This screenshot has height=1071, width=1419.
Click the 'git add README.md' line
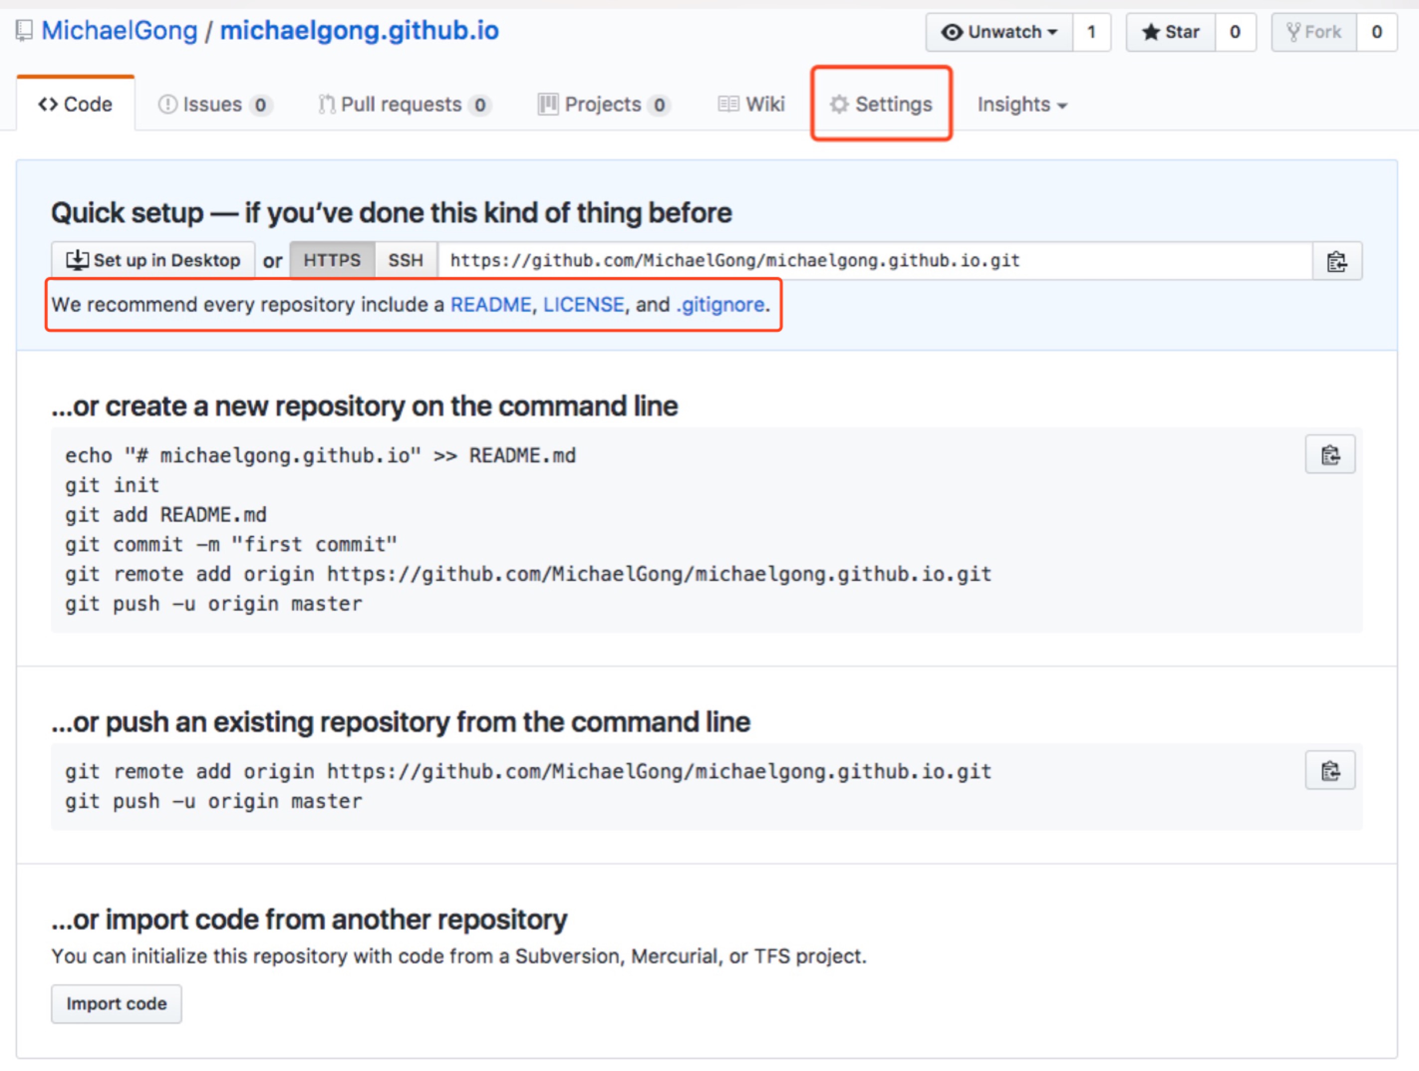[166, 515]
